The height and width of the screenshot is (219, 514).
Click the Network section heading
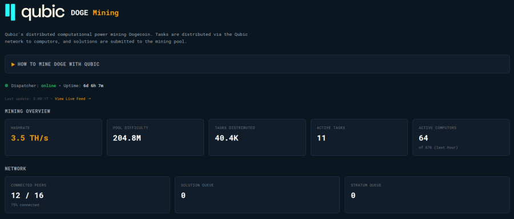[x=15, y=169]
